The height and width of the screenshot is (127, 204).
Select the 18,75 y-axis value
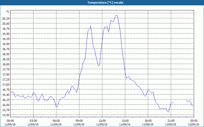click(6, 49)
